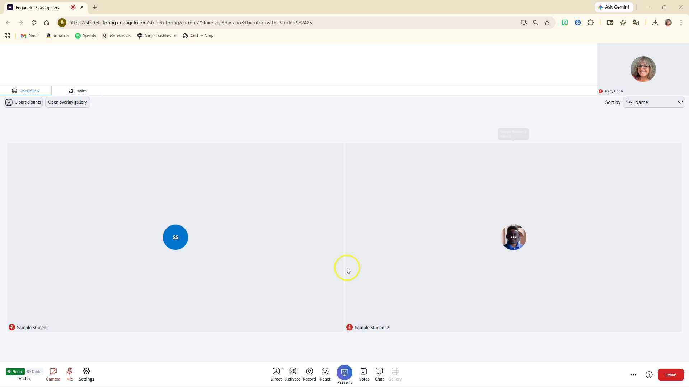Open the overlay gallery
This screenshot has width=689, height=387.
click(x=67, y=102)
